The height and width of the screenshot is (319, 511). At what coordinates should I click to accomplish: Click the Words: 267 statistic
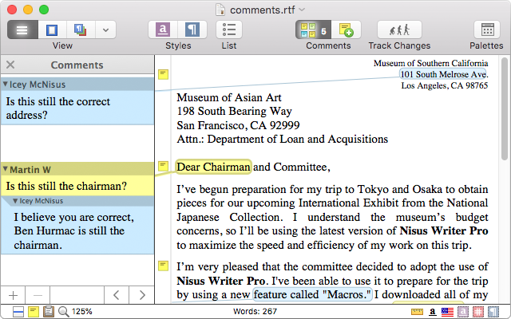click(255, 312)
